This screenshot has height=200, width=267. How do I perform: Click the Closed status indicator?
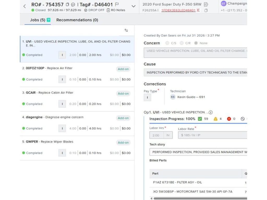click(x=39, y=10)
